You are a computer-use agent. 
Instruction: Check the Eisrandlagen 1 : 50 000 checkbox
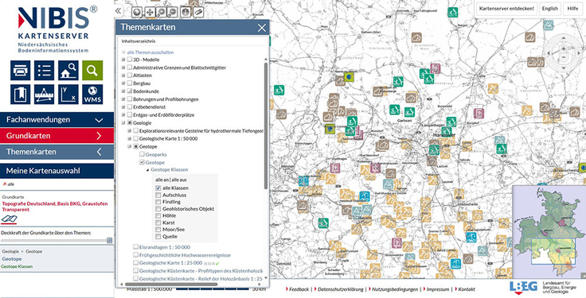click(x=135, y=247)
